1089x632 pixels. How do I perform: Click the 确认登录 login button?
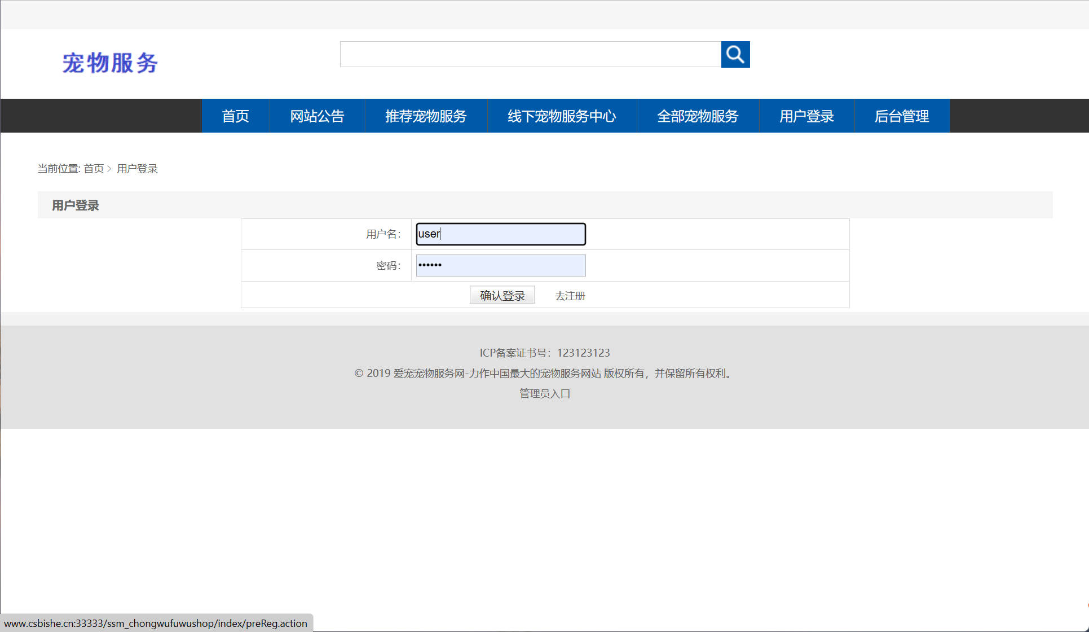pyautogui.click(x=502, y=295)
